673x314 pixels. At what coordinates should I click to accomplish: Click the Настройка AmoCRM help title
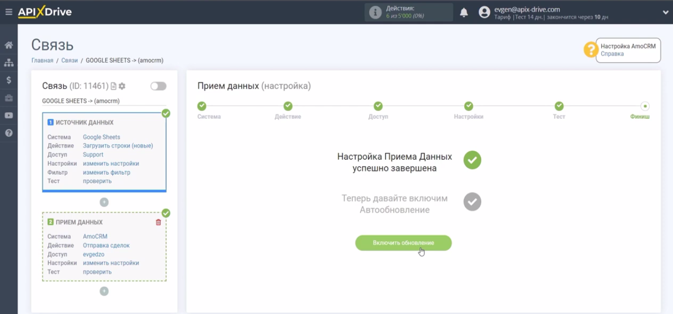pos(628,46)
